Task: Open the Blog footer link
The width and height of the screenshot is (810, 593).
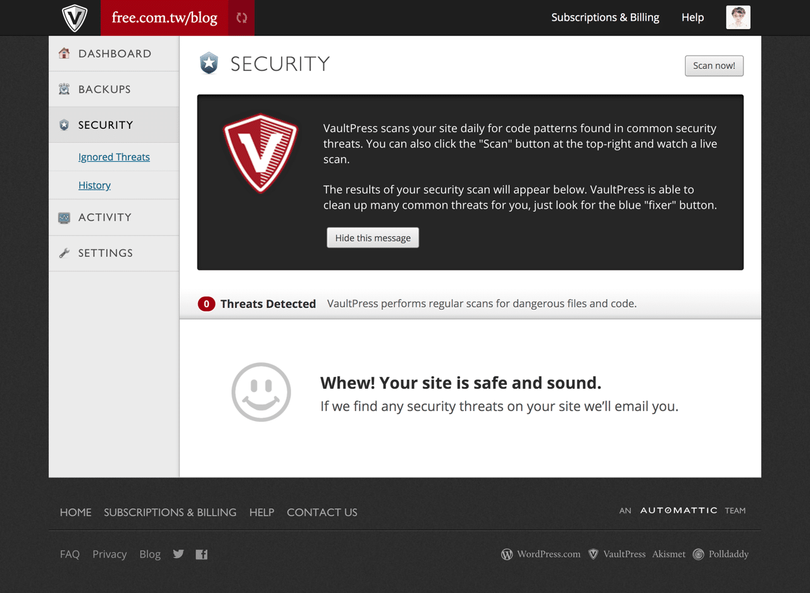Action: [x=150, y=554]
